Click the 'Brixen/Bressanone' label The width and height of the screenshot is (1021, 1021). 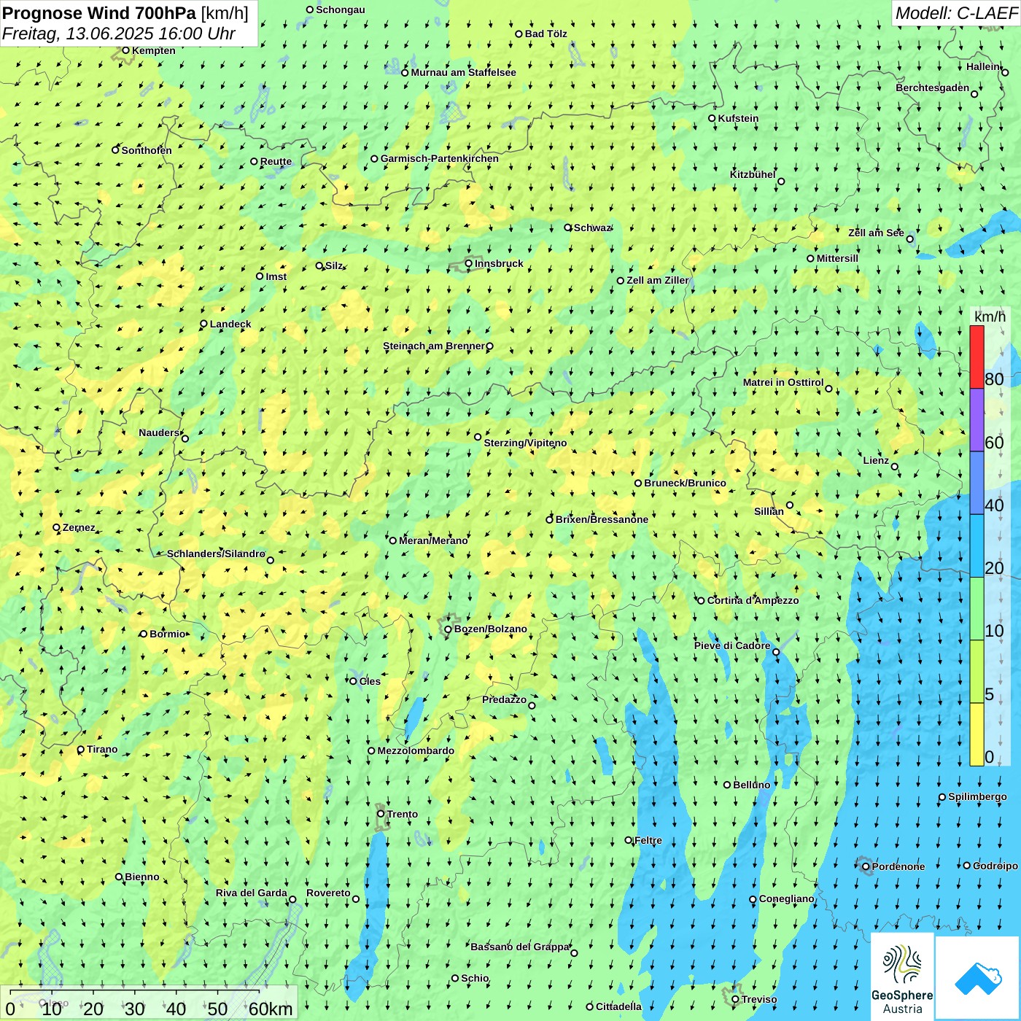[x=602, y=519]
